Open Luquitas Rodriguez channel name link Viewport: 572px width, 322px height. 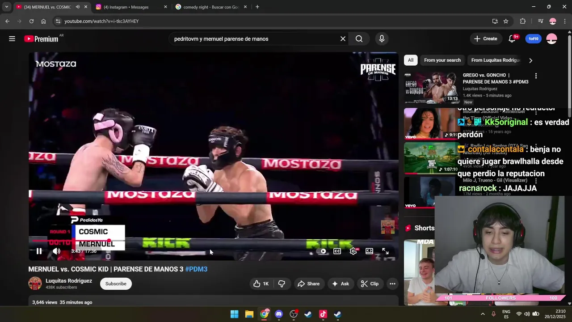point(69,281)
